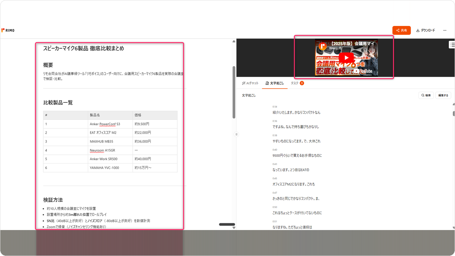
Task: Click the Anker Work SR500 table cell
Action: (x=110, y=159)
